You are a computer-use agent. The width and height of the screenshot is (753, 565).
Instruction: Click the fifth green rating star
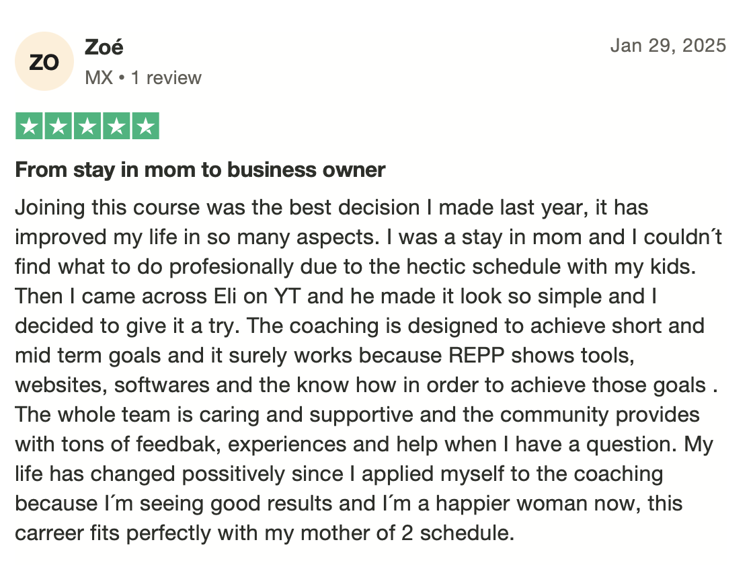[x=145, y=126]
